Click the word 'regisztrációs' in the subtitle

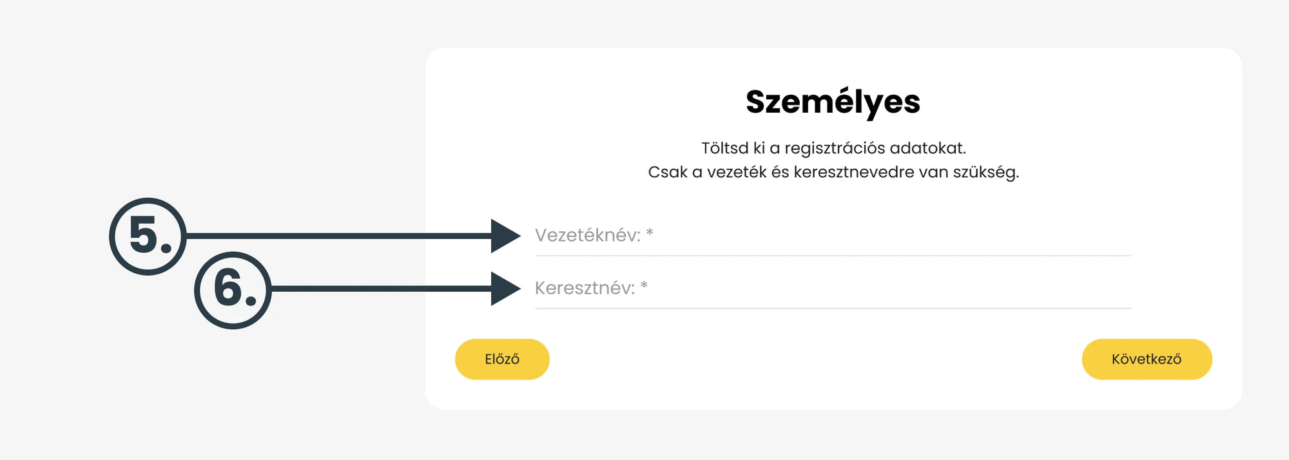[835, 149]
